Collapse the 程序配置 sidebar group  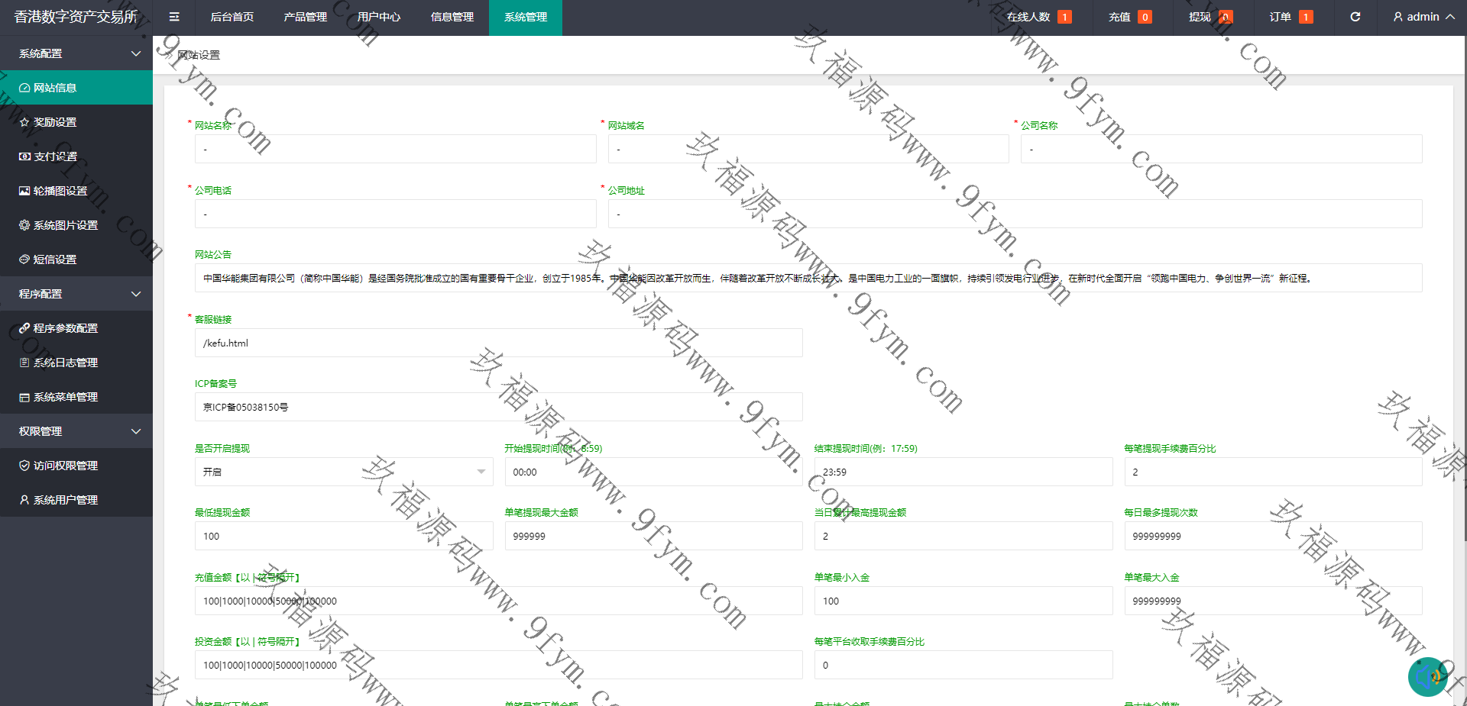(76, 294)
